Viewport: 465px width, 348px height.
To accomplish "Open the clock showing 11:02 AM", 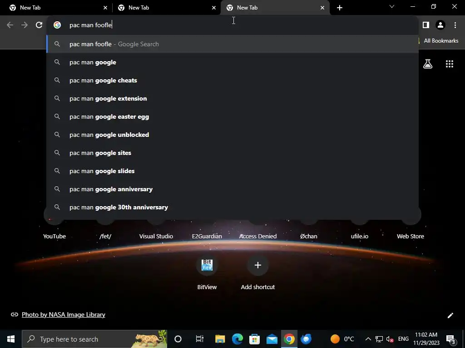I will click(426, 339).
